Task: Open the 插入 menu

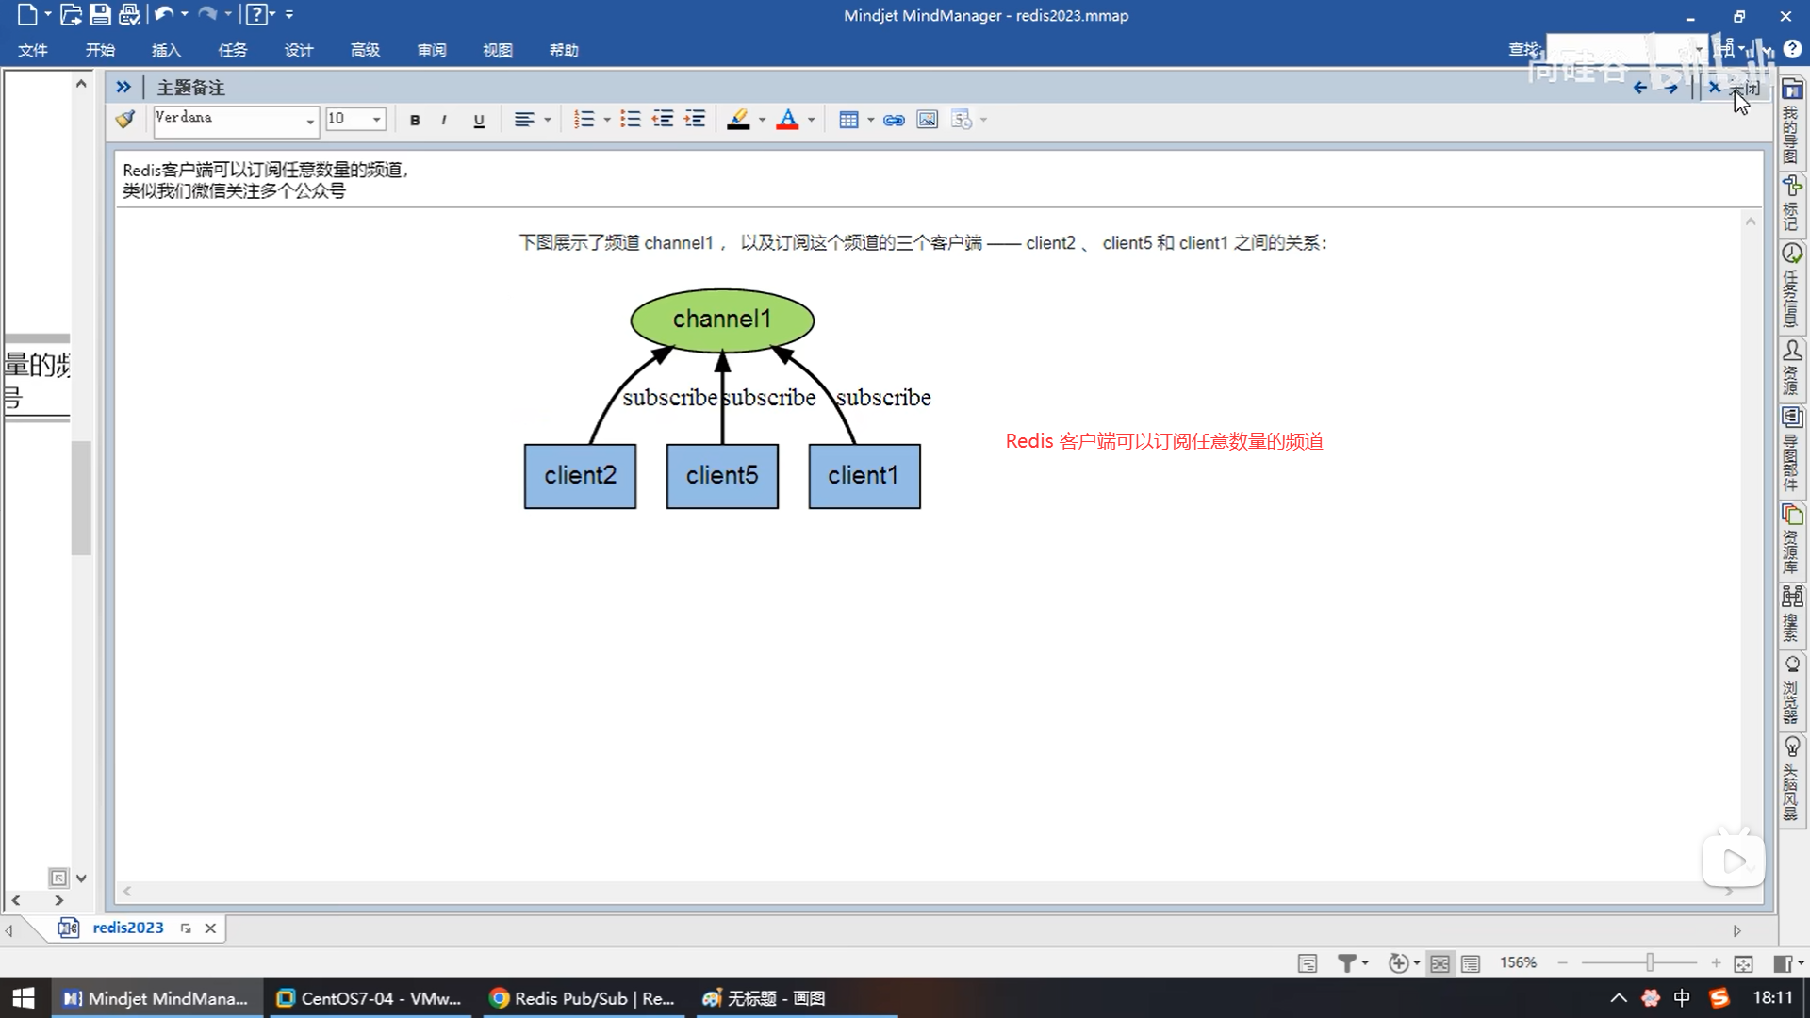Action: (166, 50)
